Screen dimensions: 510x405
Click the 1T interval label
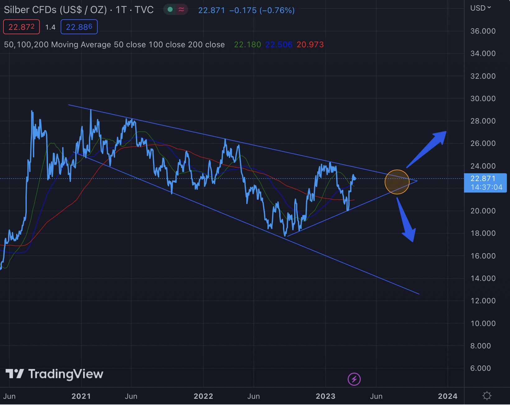coord(121,10)
